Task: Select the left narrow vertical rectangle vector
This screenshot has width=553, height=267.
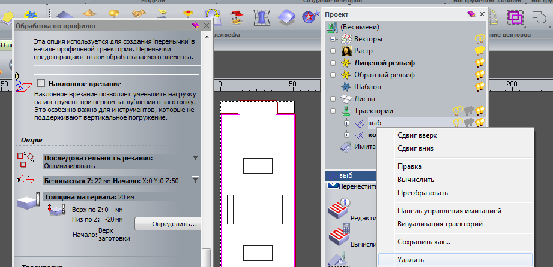Action: tap(230, 210)
